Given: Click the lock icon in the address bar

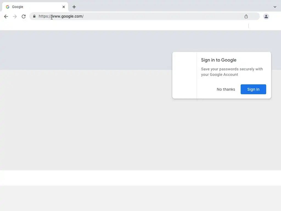Looking at the screenshot, I should coord(34,16).
